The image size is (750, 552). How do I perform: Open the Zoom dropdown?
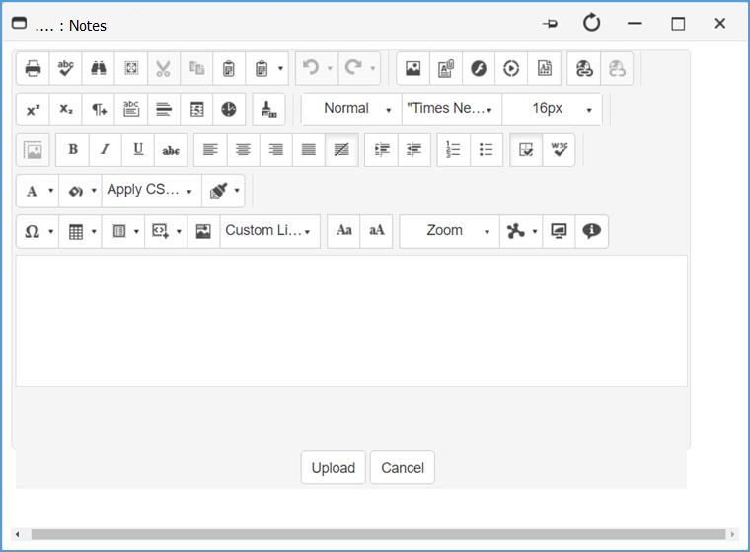coord(449,231)
